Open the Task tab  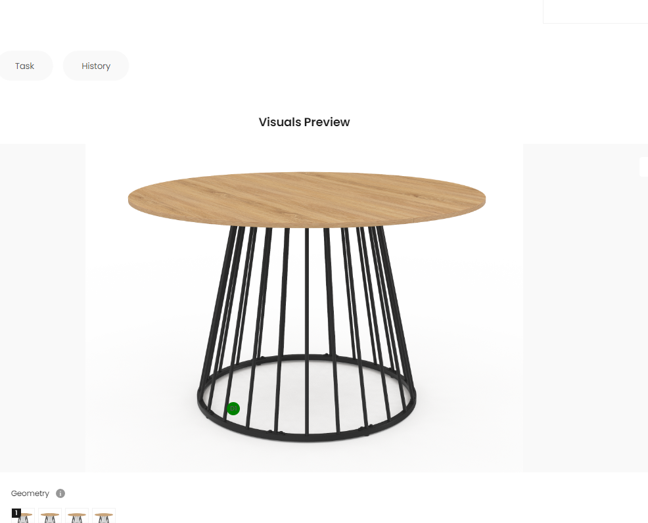pyautogui.click(x=25, y=66)
